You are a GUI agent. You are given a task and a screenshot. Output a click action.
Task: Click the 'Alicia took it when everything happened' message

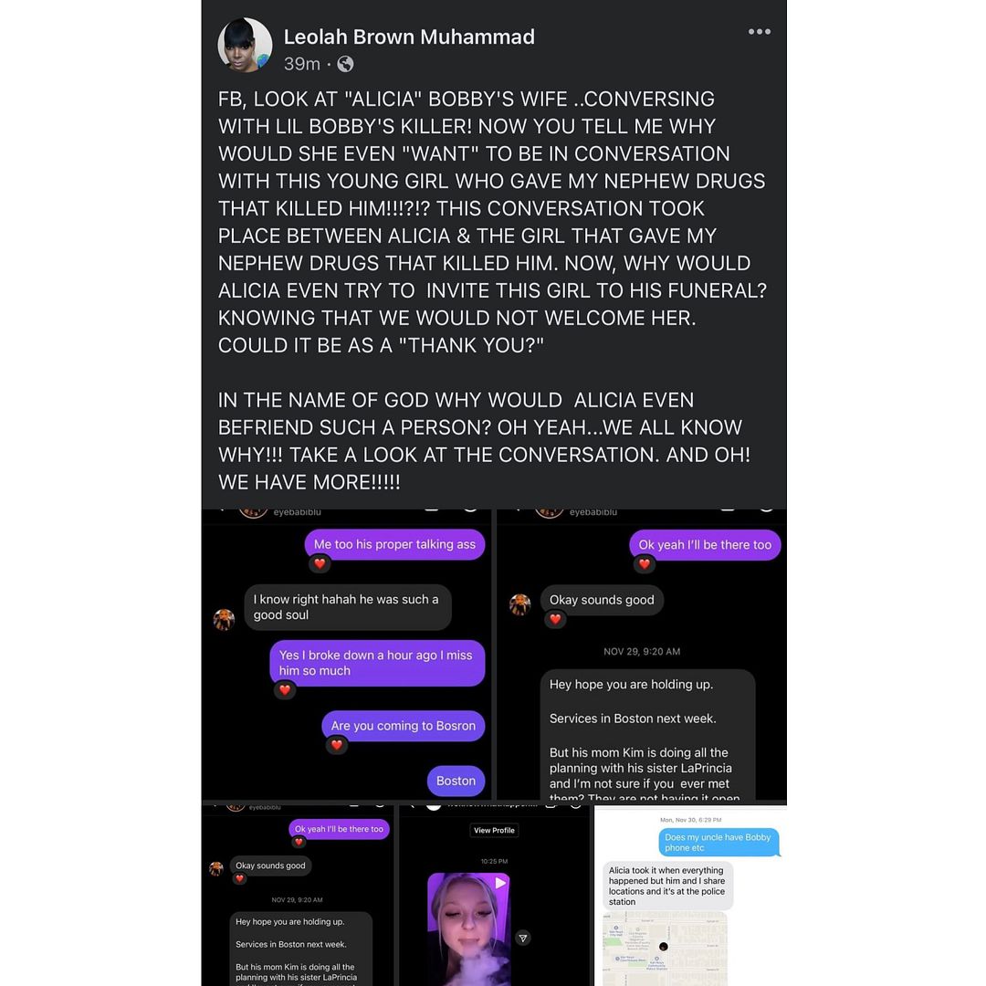667,886
